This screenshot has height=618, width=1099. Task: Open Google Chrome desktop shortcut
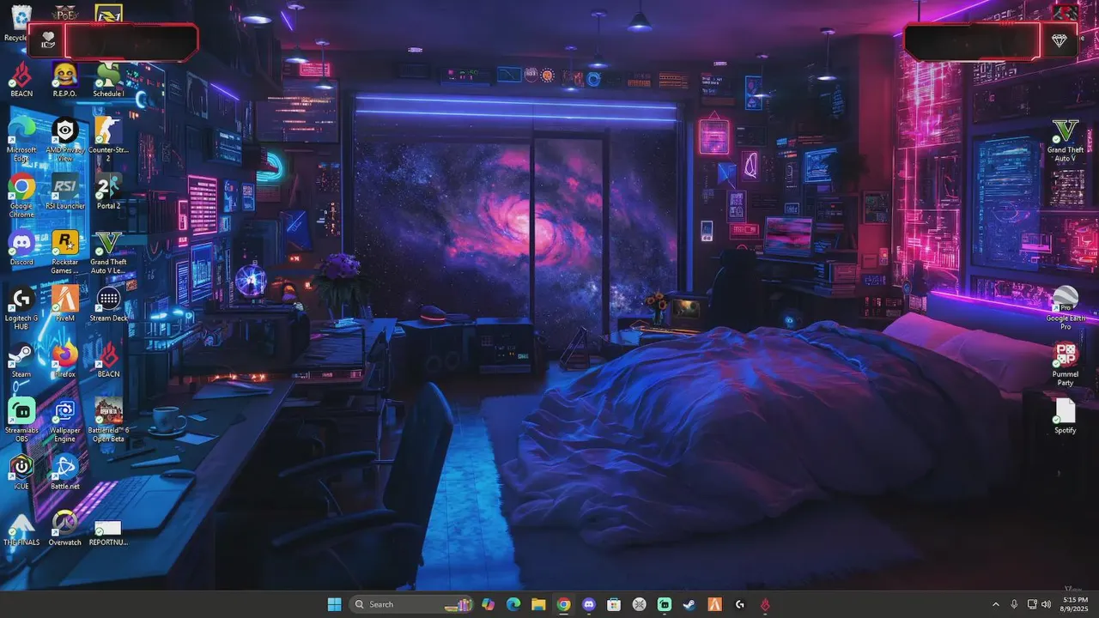pyautogui.click(x=21, y=196)
